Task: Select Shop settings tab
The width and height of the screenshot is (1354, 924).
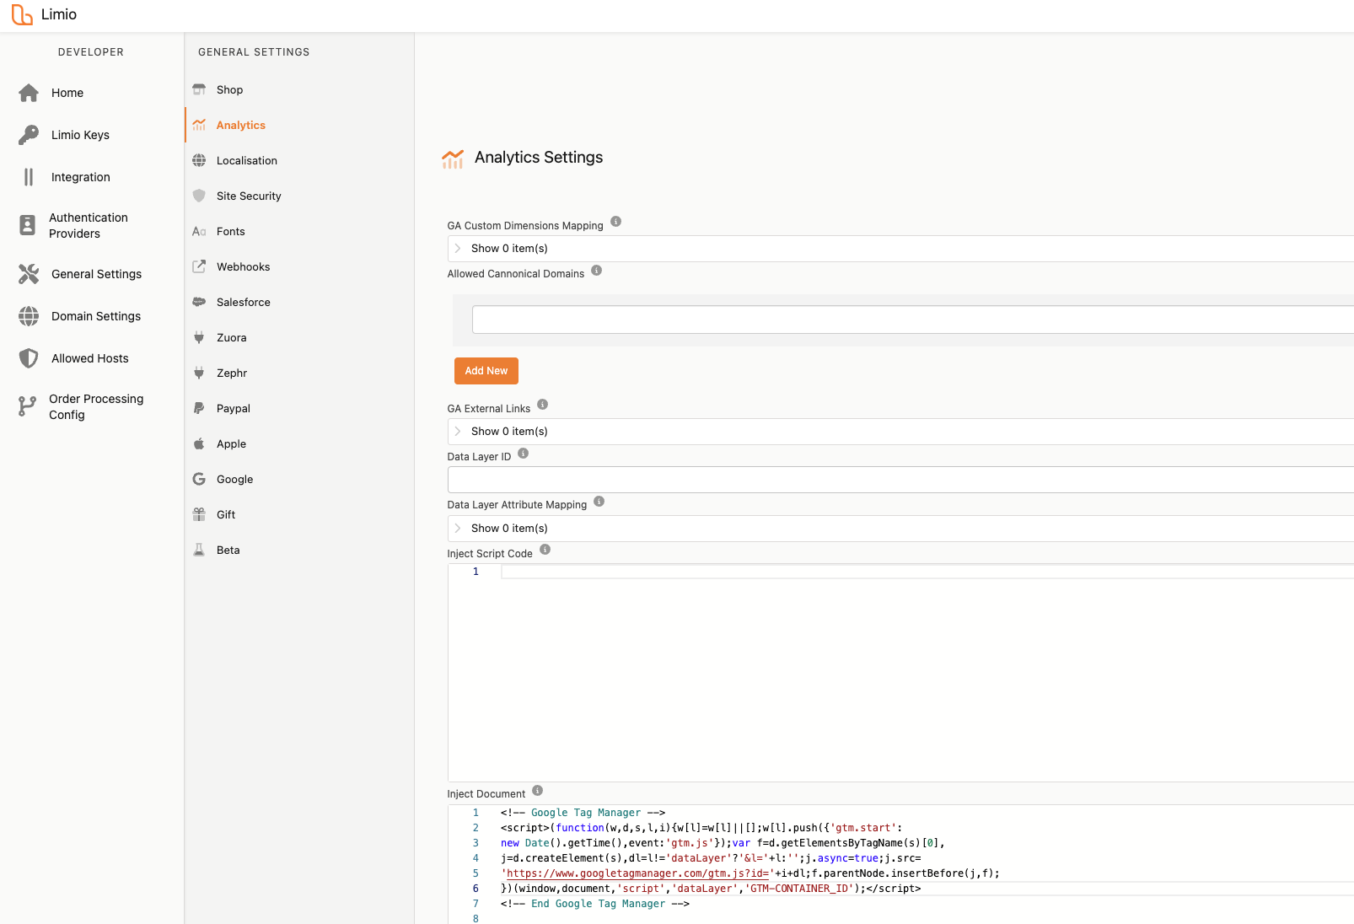Action: point(229,89)
